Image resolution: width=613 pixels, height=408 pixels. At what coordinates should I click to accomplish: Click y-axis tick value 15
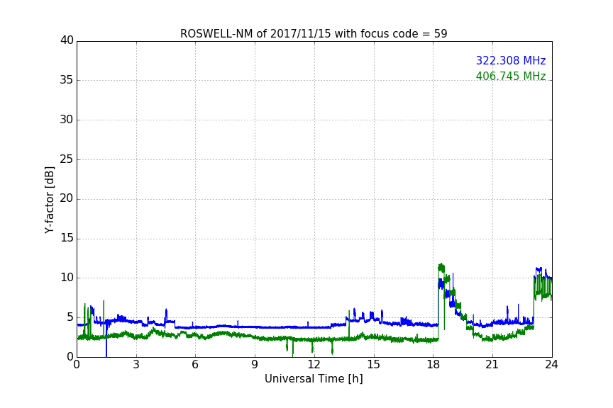pyautogui.click(x=67, y=238)
